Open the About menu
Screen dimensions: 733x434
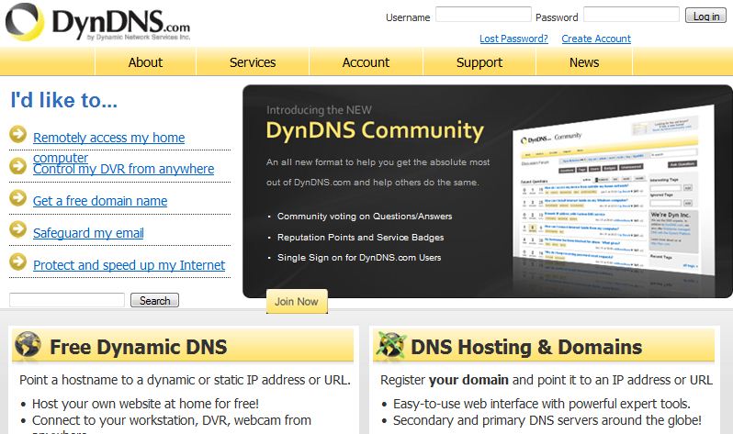click(x=145, y=62)
